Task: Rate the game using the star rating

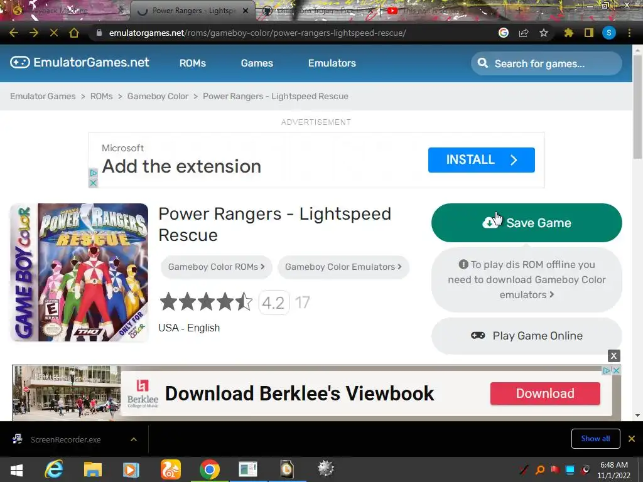Action: click(206, 302)
